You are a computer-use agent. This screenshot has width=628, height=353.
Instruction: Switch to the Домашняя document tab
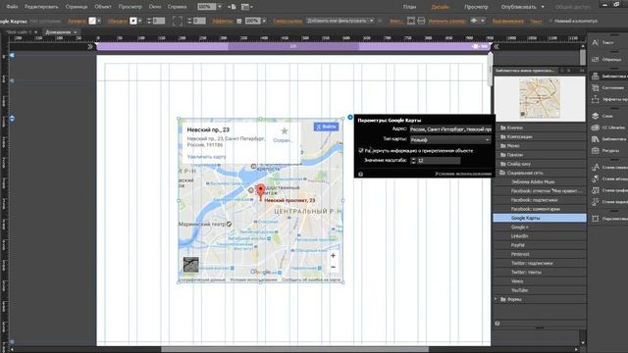pyautogui.click(x=59, y=32)
